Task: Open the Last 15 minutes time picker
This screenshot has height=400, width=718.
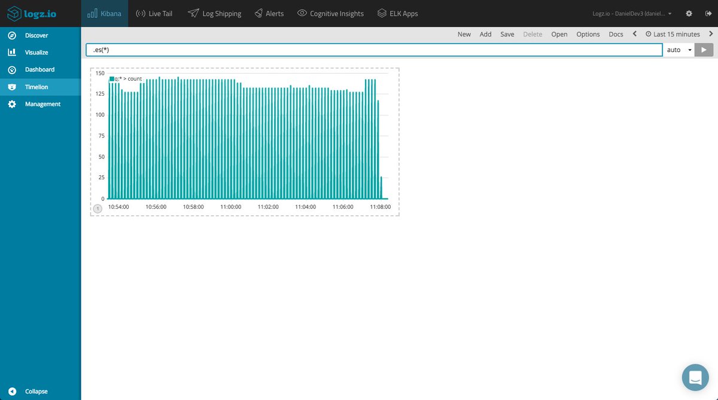Action: pos(673,34)
